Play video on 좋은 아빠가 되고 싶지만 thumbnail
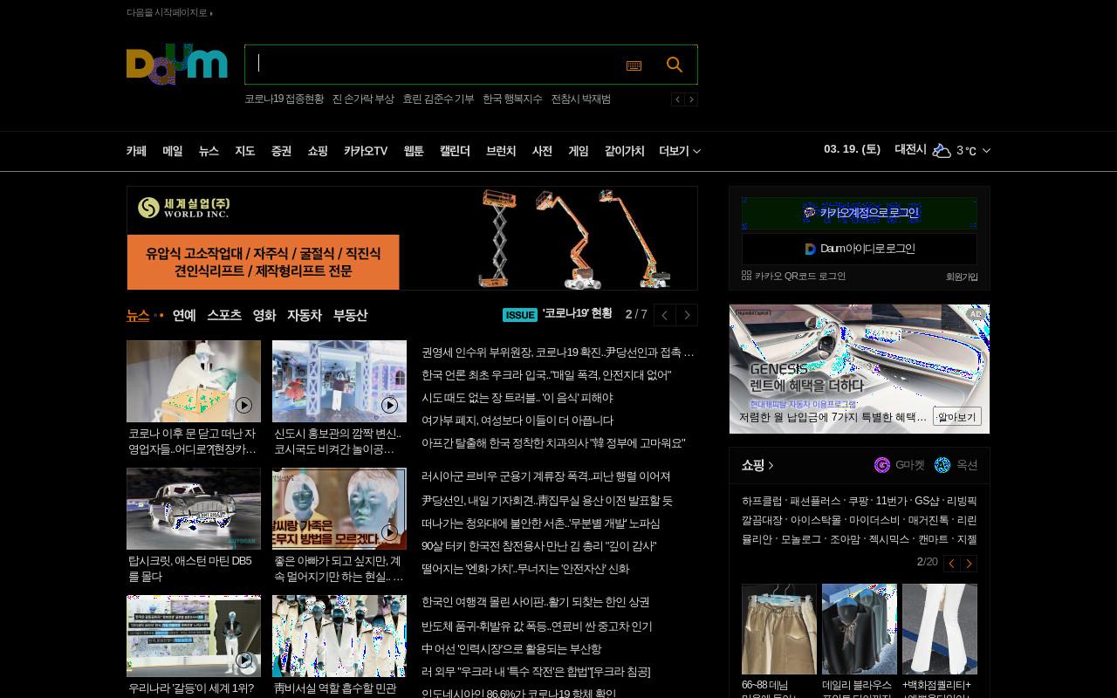The width and height of the screenshot is (1117, 698). tap(389, 532)
